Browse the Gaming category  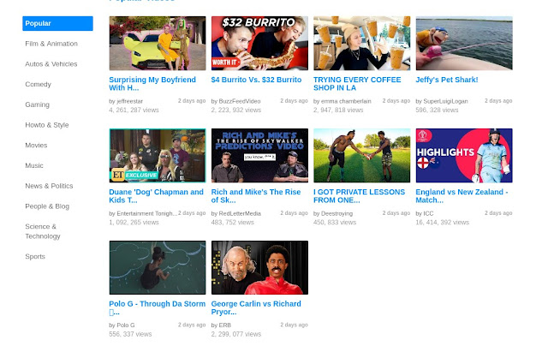click(x=37, y=104)
